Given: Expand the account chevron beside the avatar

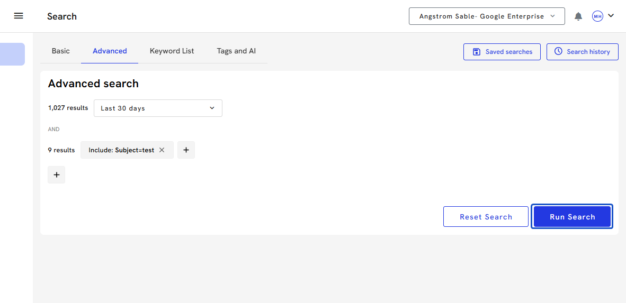Looking at the screenshot, I should click(611, 16).
